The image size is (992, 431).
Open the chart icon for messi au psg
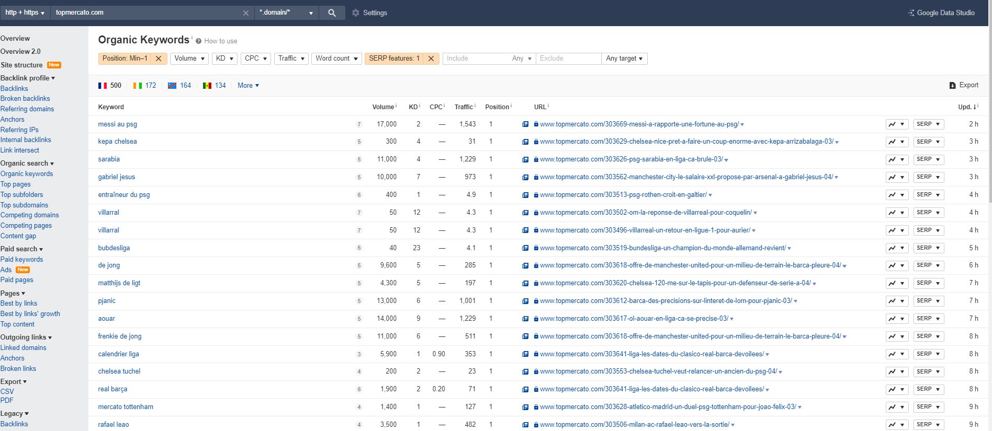point(897,124)
